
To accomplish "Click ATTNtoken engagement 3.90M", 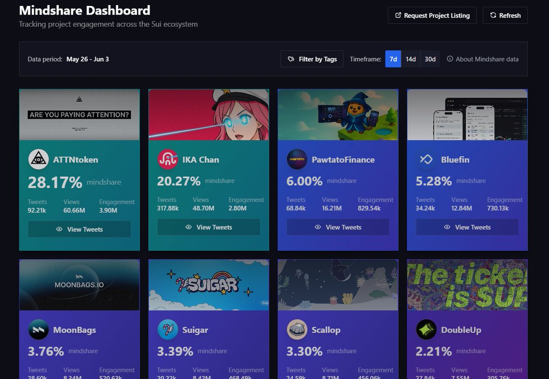I will tap(108, 210).
